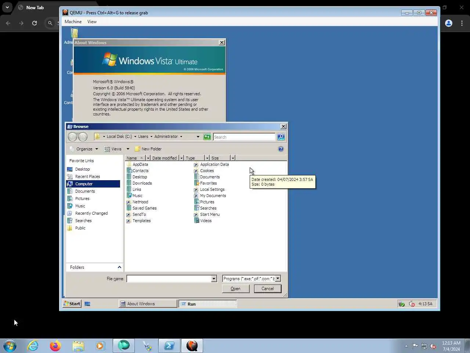Click New Folder in Browse toolbar
Viewport: 470px width, 353px height.
pos(148,149)
